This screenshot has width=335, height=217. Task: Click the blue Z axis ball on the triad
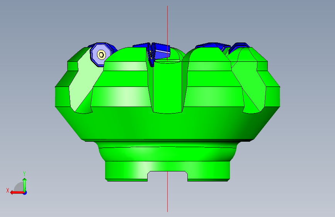(x=25, y=193)
